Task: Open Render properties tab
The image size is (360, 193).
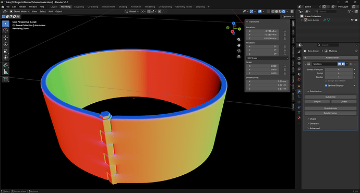Action: click(x=299, y=58)
